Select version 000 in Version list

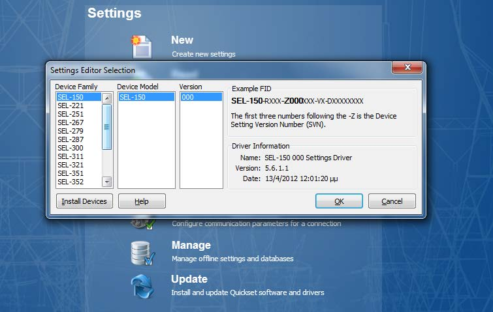click(x=201, y=97)
